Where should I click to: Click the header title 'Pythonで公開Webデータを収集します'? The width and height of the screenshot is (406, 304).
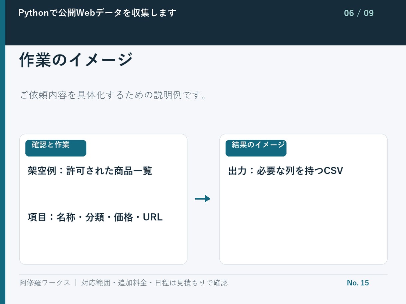pos(97,13)
